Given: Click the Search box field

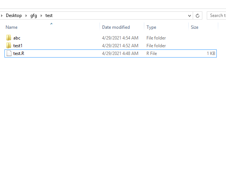Looking at the screenshot, I should (x=216, y=15).
